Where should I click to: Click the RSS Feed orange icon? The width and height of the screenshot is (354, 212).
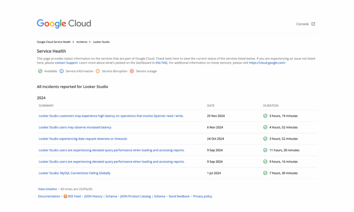(65, 196)
